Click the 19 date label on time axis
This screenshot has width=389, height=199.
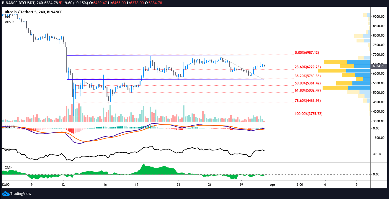136,185
